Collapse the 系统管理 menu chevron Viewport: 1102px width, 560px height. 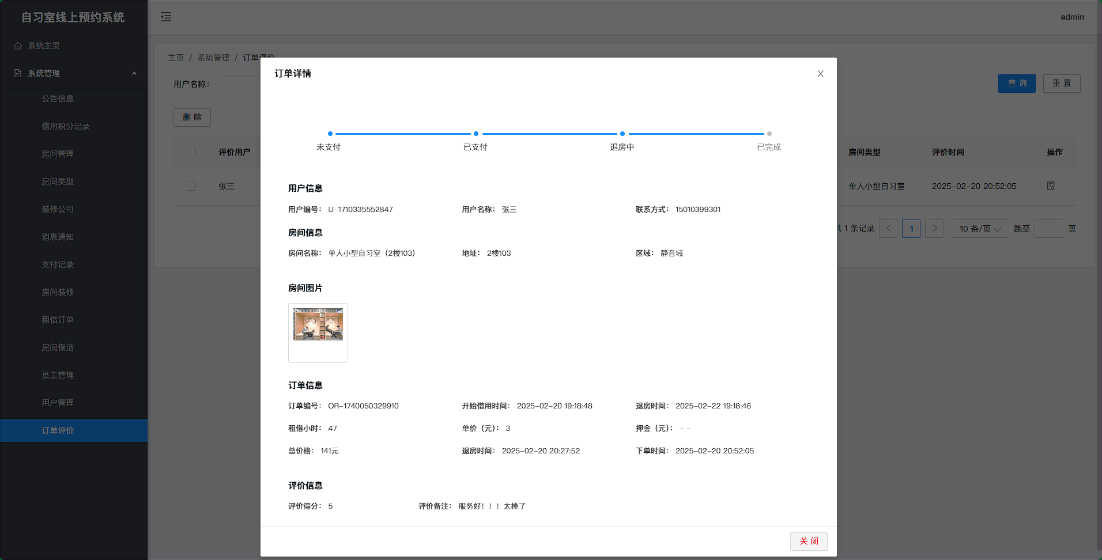(x=134, y=73)
